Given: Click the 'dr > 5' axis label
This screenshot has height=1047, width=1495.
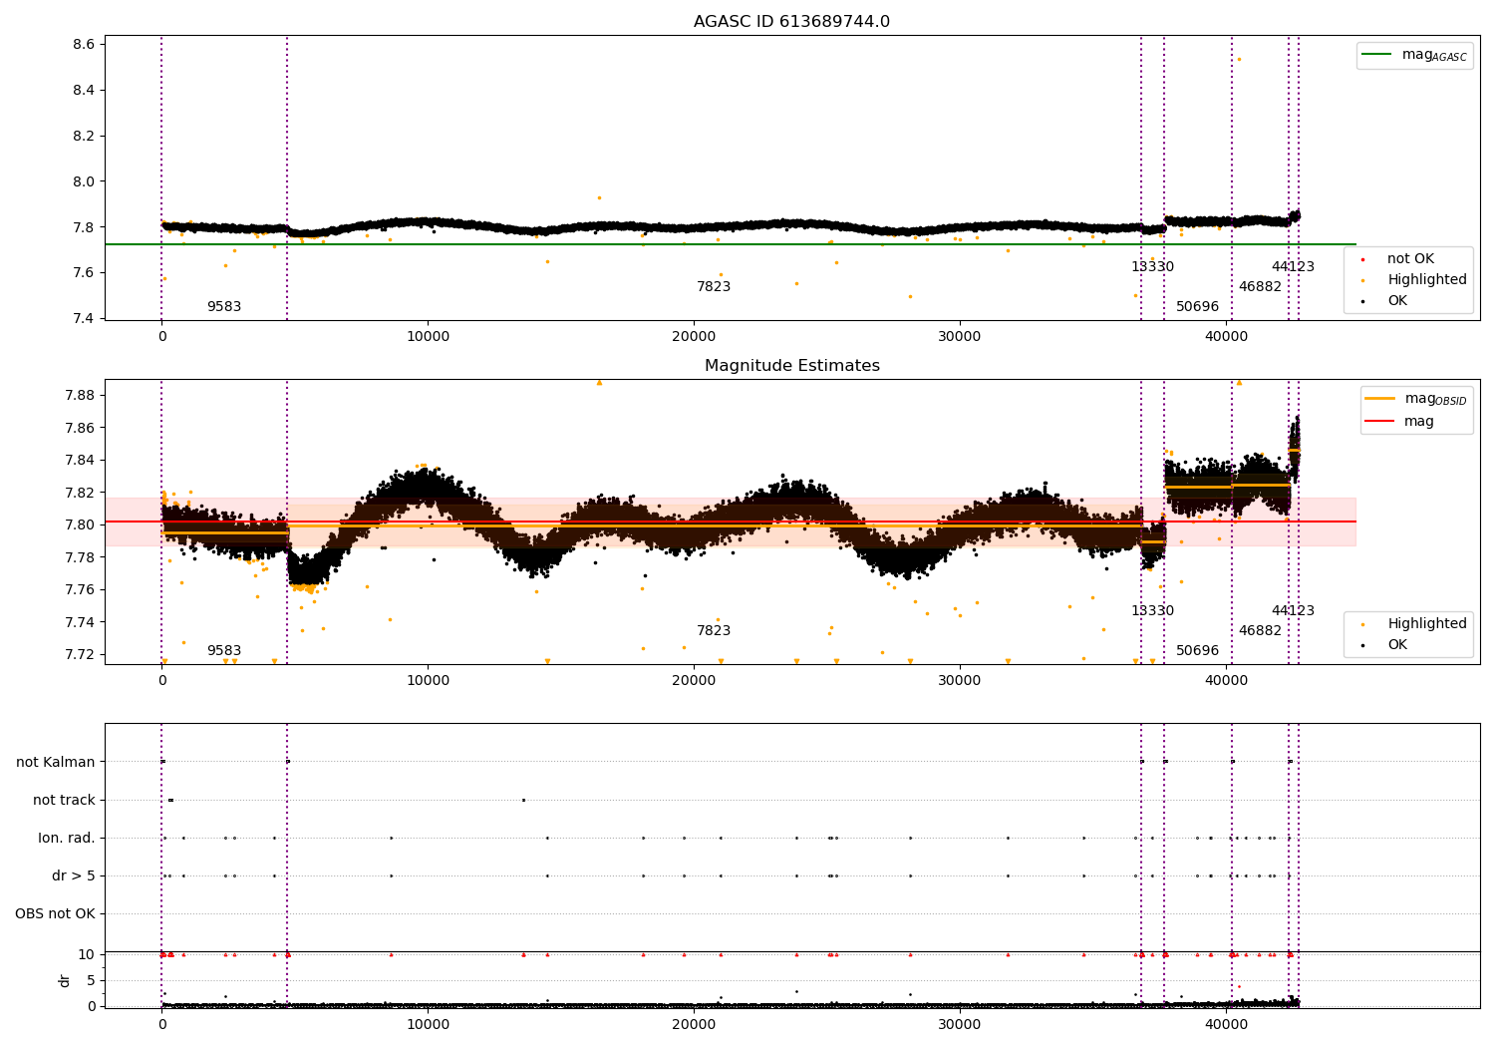Looking at the screenshot, I should tap(74, 876).
